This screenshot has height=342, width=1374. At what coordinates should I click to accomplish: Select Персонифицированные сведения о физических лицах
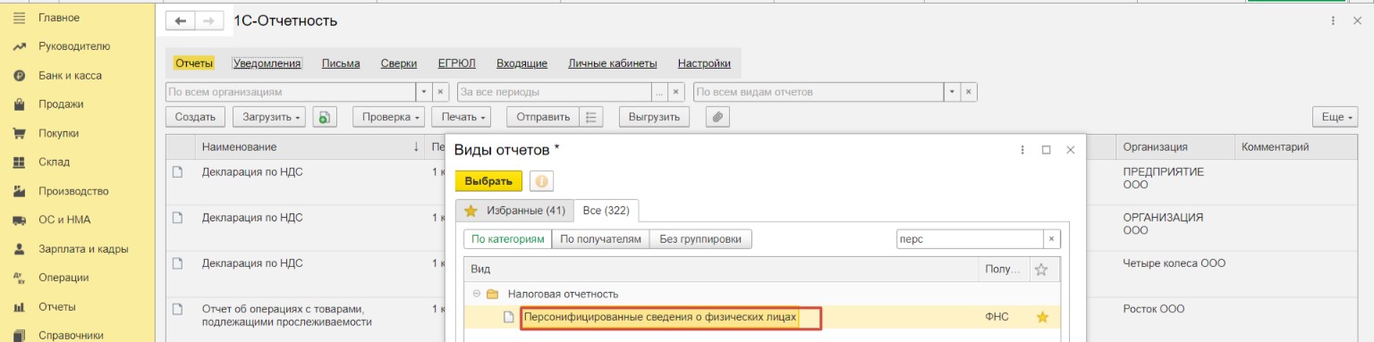pos(660,317)
